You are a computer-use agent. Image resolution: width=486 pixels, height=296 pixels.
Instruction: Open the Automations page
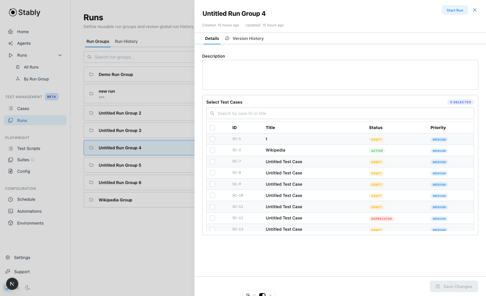click(29, 211)
